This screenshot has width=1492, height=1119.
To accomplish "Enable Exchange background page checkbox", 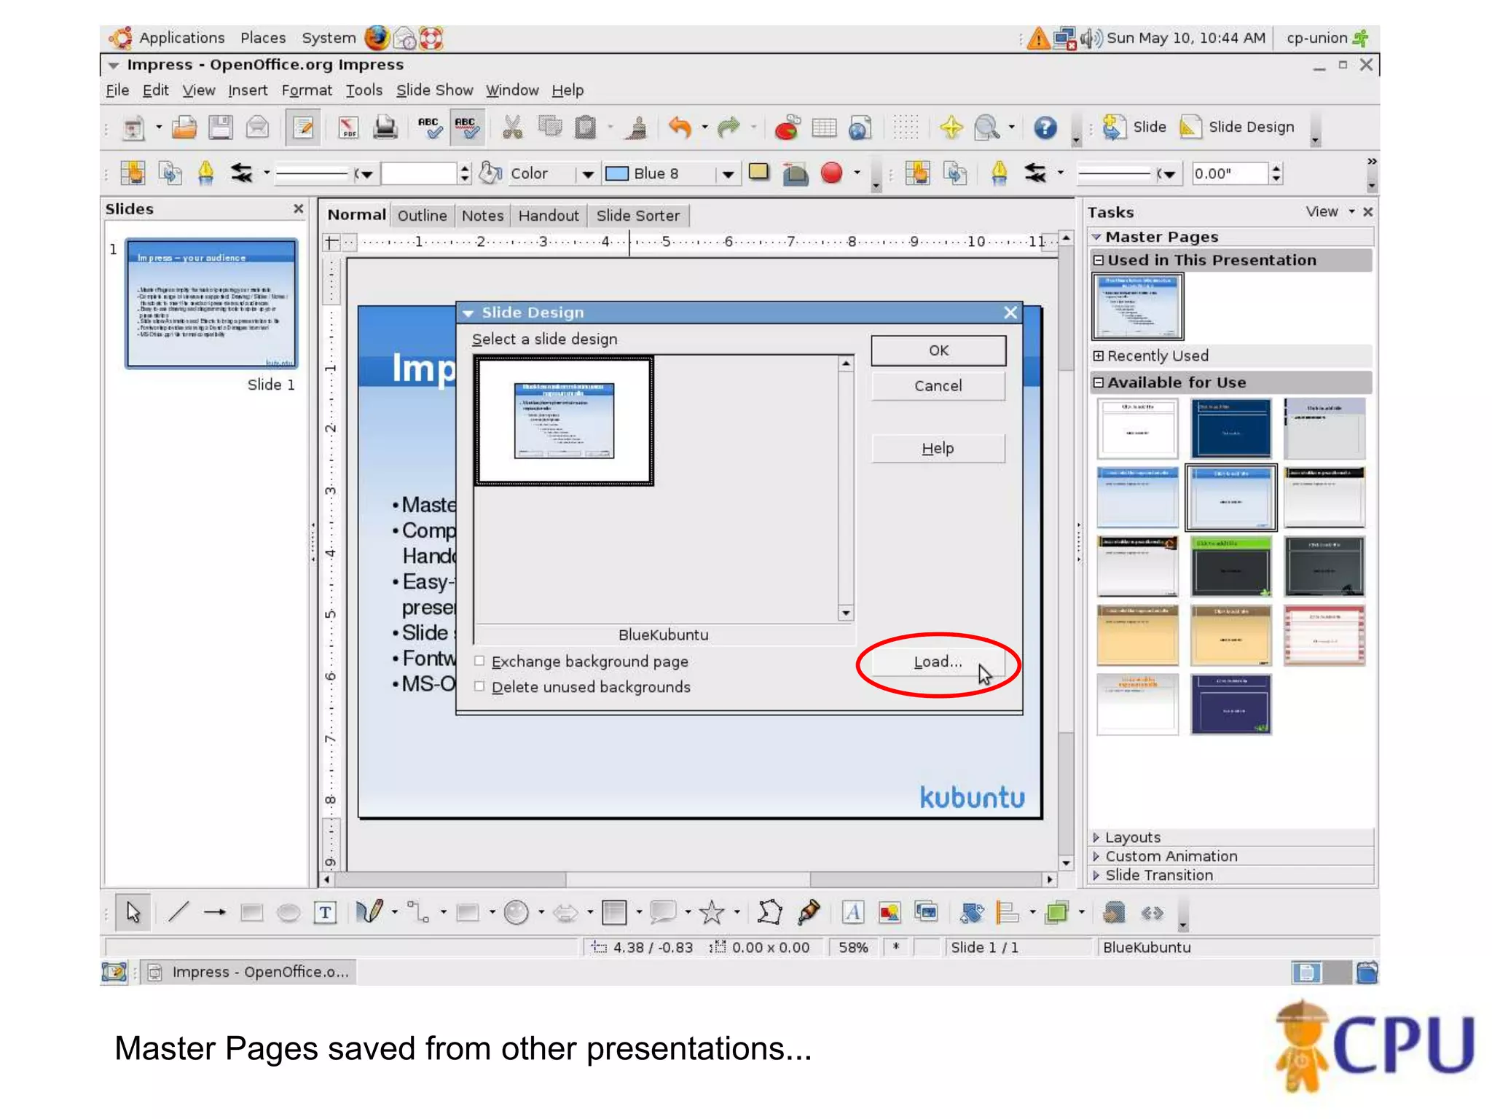I will (479, 661).
